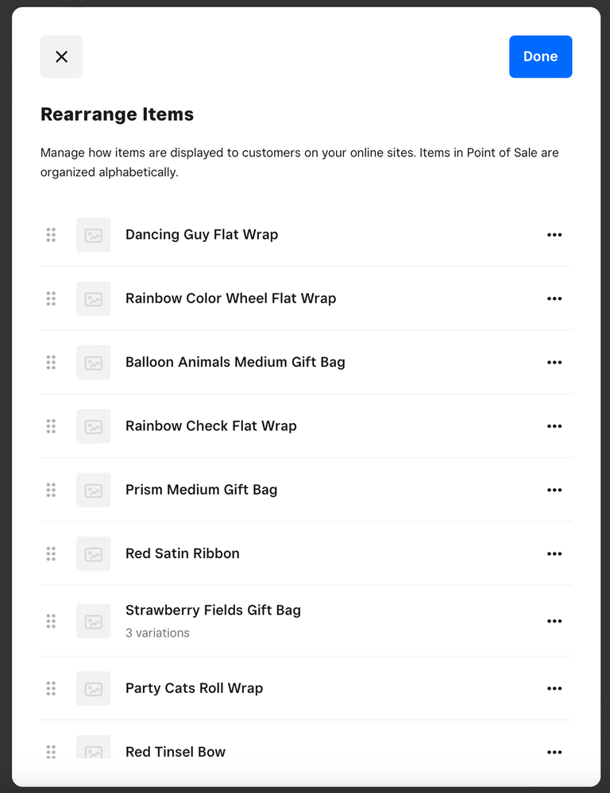This screenshot has width=610, height=793.
Task: Click the blue Done button
Action: pyautogui.click(x=540, y=57)
